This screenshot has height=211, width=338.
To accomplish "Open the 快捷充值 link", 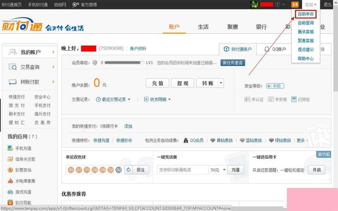I will pyautogui.click(x=101, y=140).
